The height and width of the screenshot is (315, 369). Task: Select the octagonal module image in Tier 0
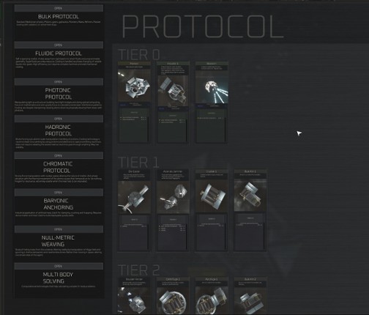tap(134, 86)
